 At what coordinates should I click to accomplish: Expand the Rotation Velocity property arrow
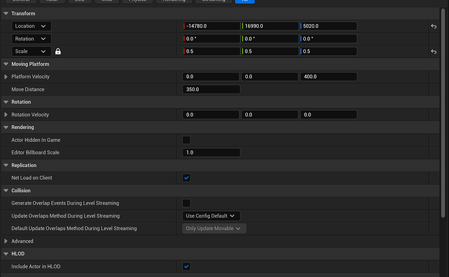[7, 115]
